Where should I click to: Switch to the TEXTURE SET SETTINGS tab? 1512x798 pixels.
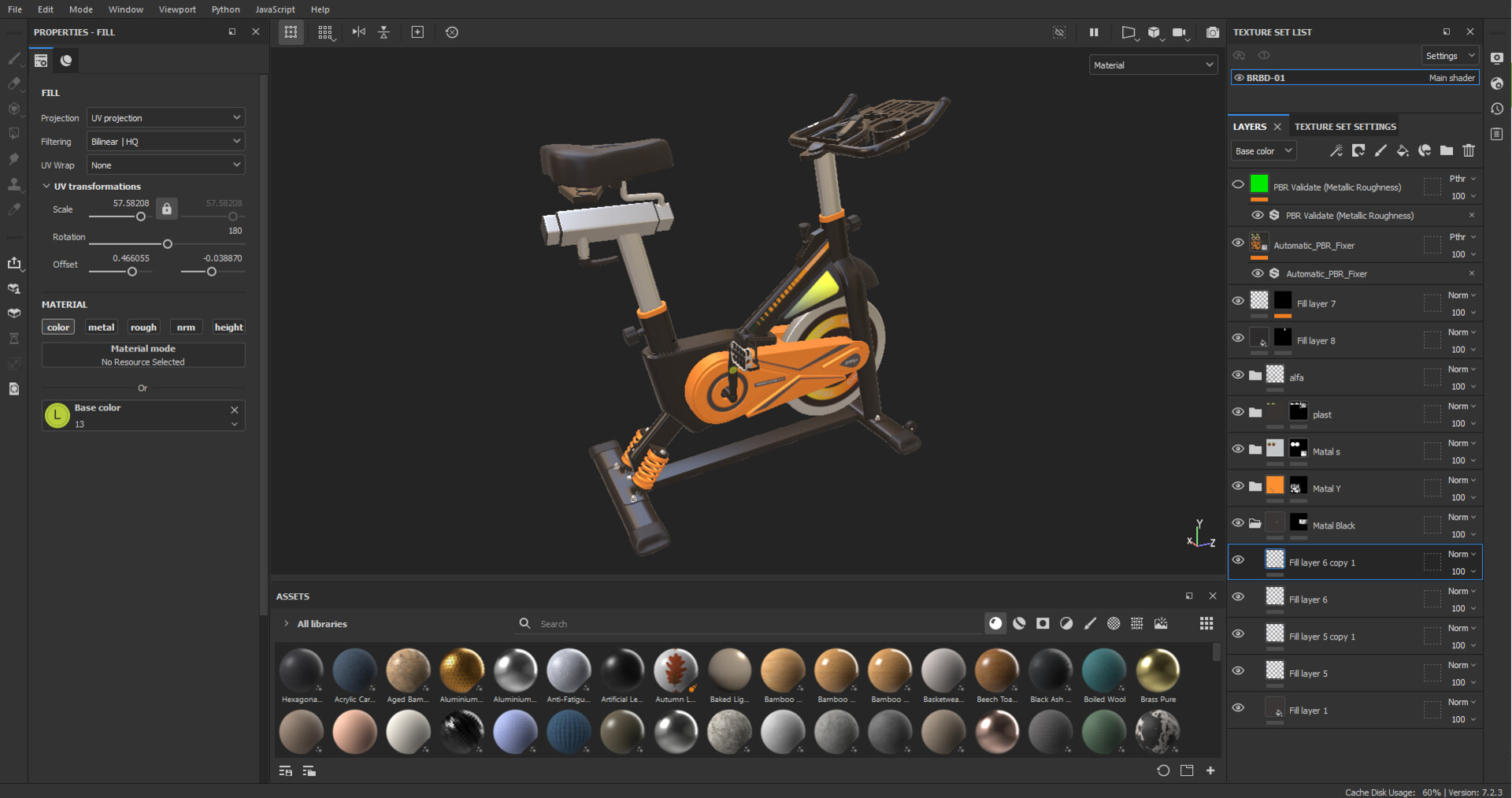click(x=1344, y=126)
